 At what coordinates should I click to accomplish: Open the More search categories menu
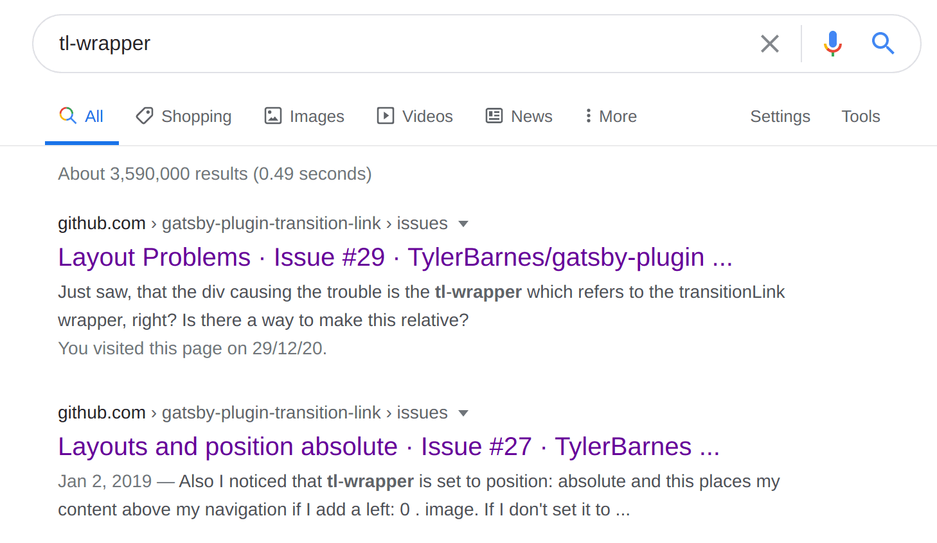pyautogui.click(x=611, y=116)
